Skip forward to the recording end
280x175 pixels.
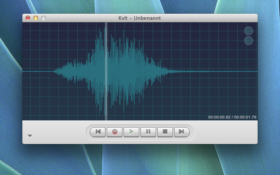pos(182,132)
